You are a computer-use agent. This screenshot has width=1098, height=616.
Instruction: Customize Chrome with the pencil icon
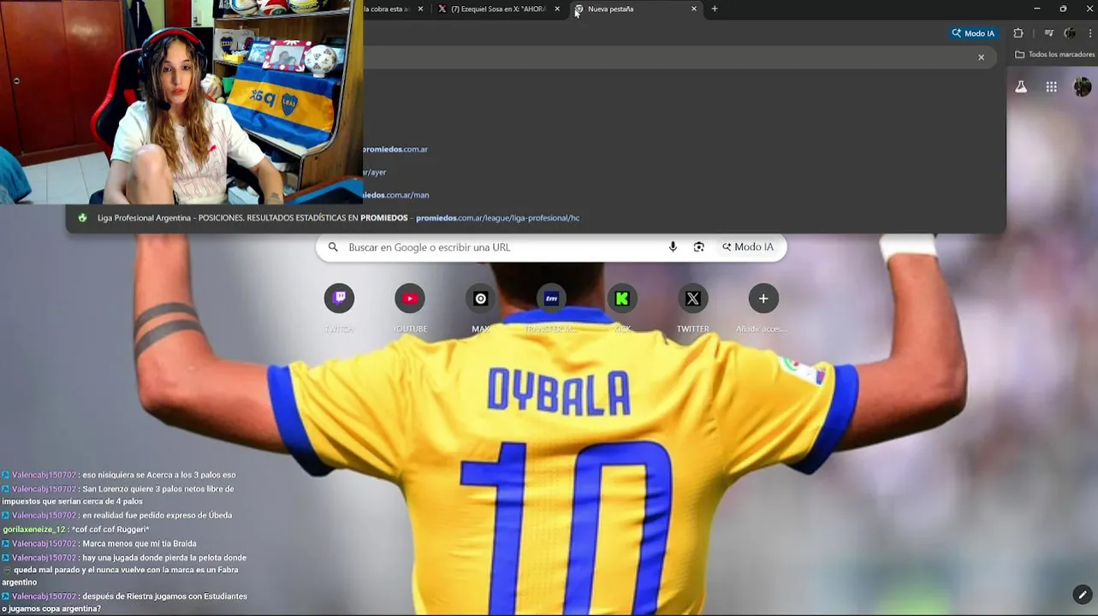coord(1082,594)
